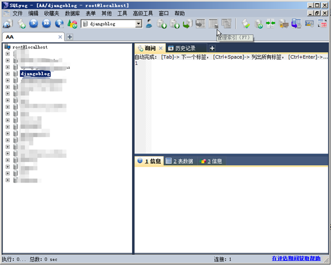Open the 文件 menu
The width and height of the screenshot is (331, 265).
[x=17, y=14]
